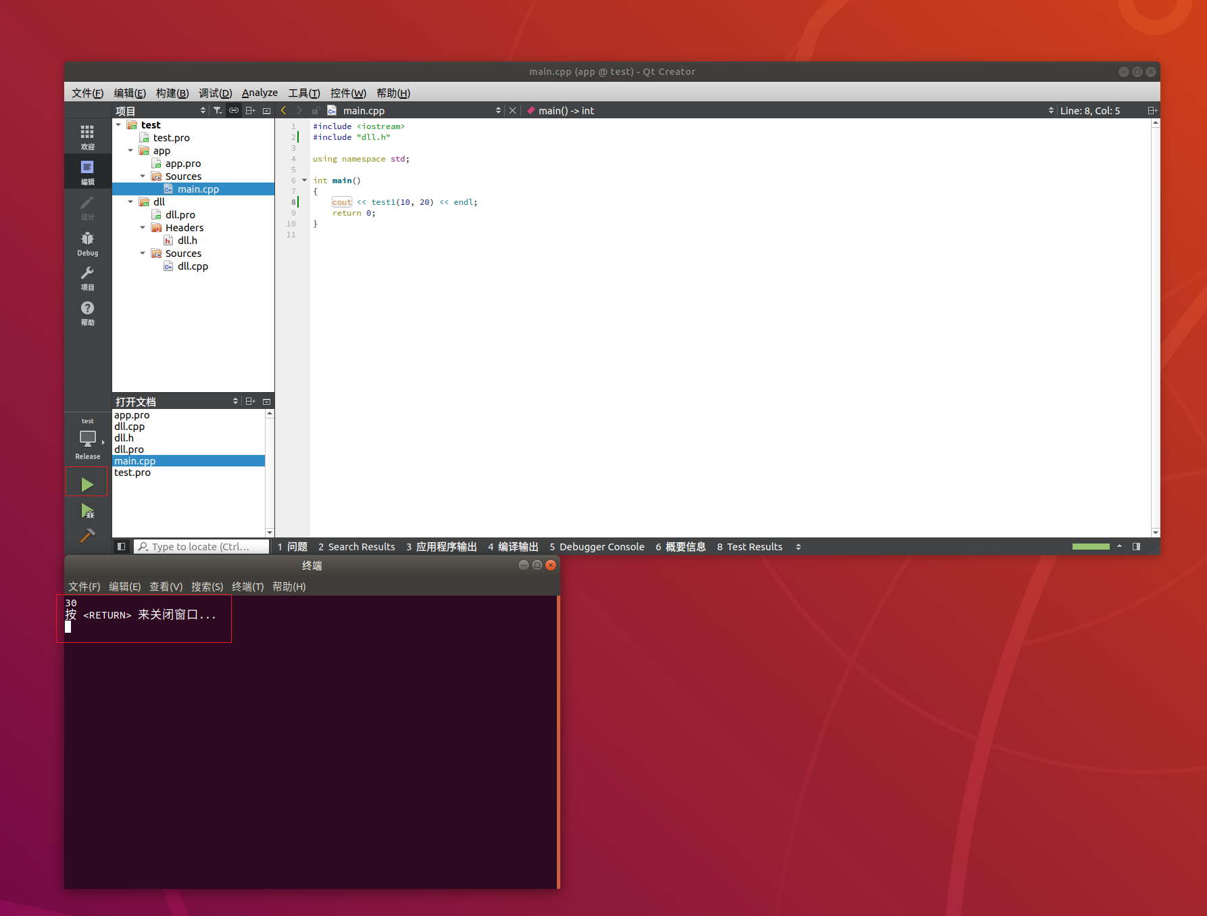Run the project with green play button
This screenshot has height=916, width=1207.
(x=87, y=484)
